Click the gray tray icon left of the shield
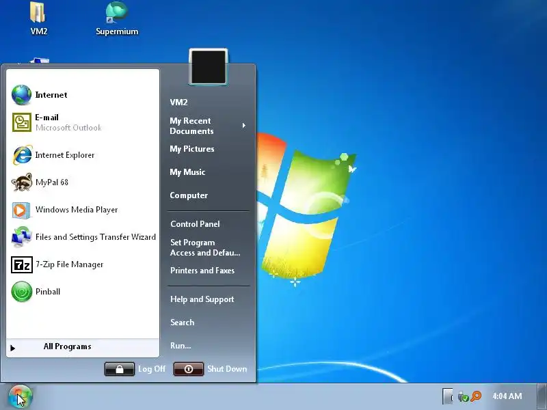This screenshot has height=410, width=547. [x=448, y=396]
